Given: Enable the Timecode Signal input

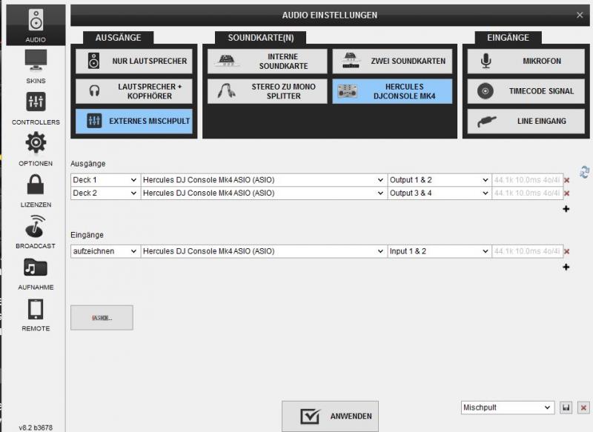Looking at the screenshot, I should click(x=526, y=91).
